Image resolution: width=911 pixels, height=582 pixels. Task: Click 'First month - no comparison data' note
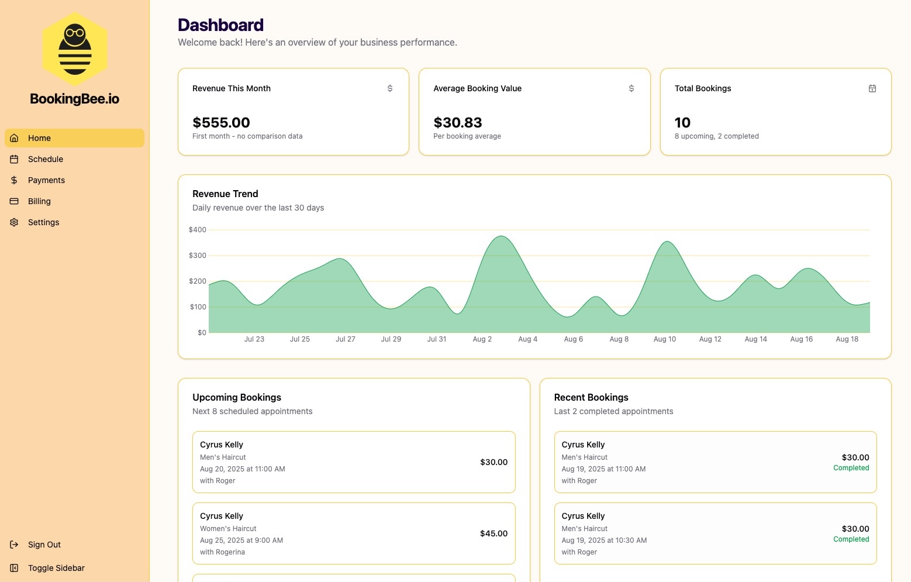pyautogui.click(x=247, y=136)
